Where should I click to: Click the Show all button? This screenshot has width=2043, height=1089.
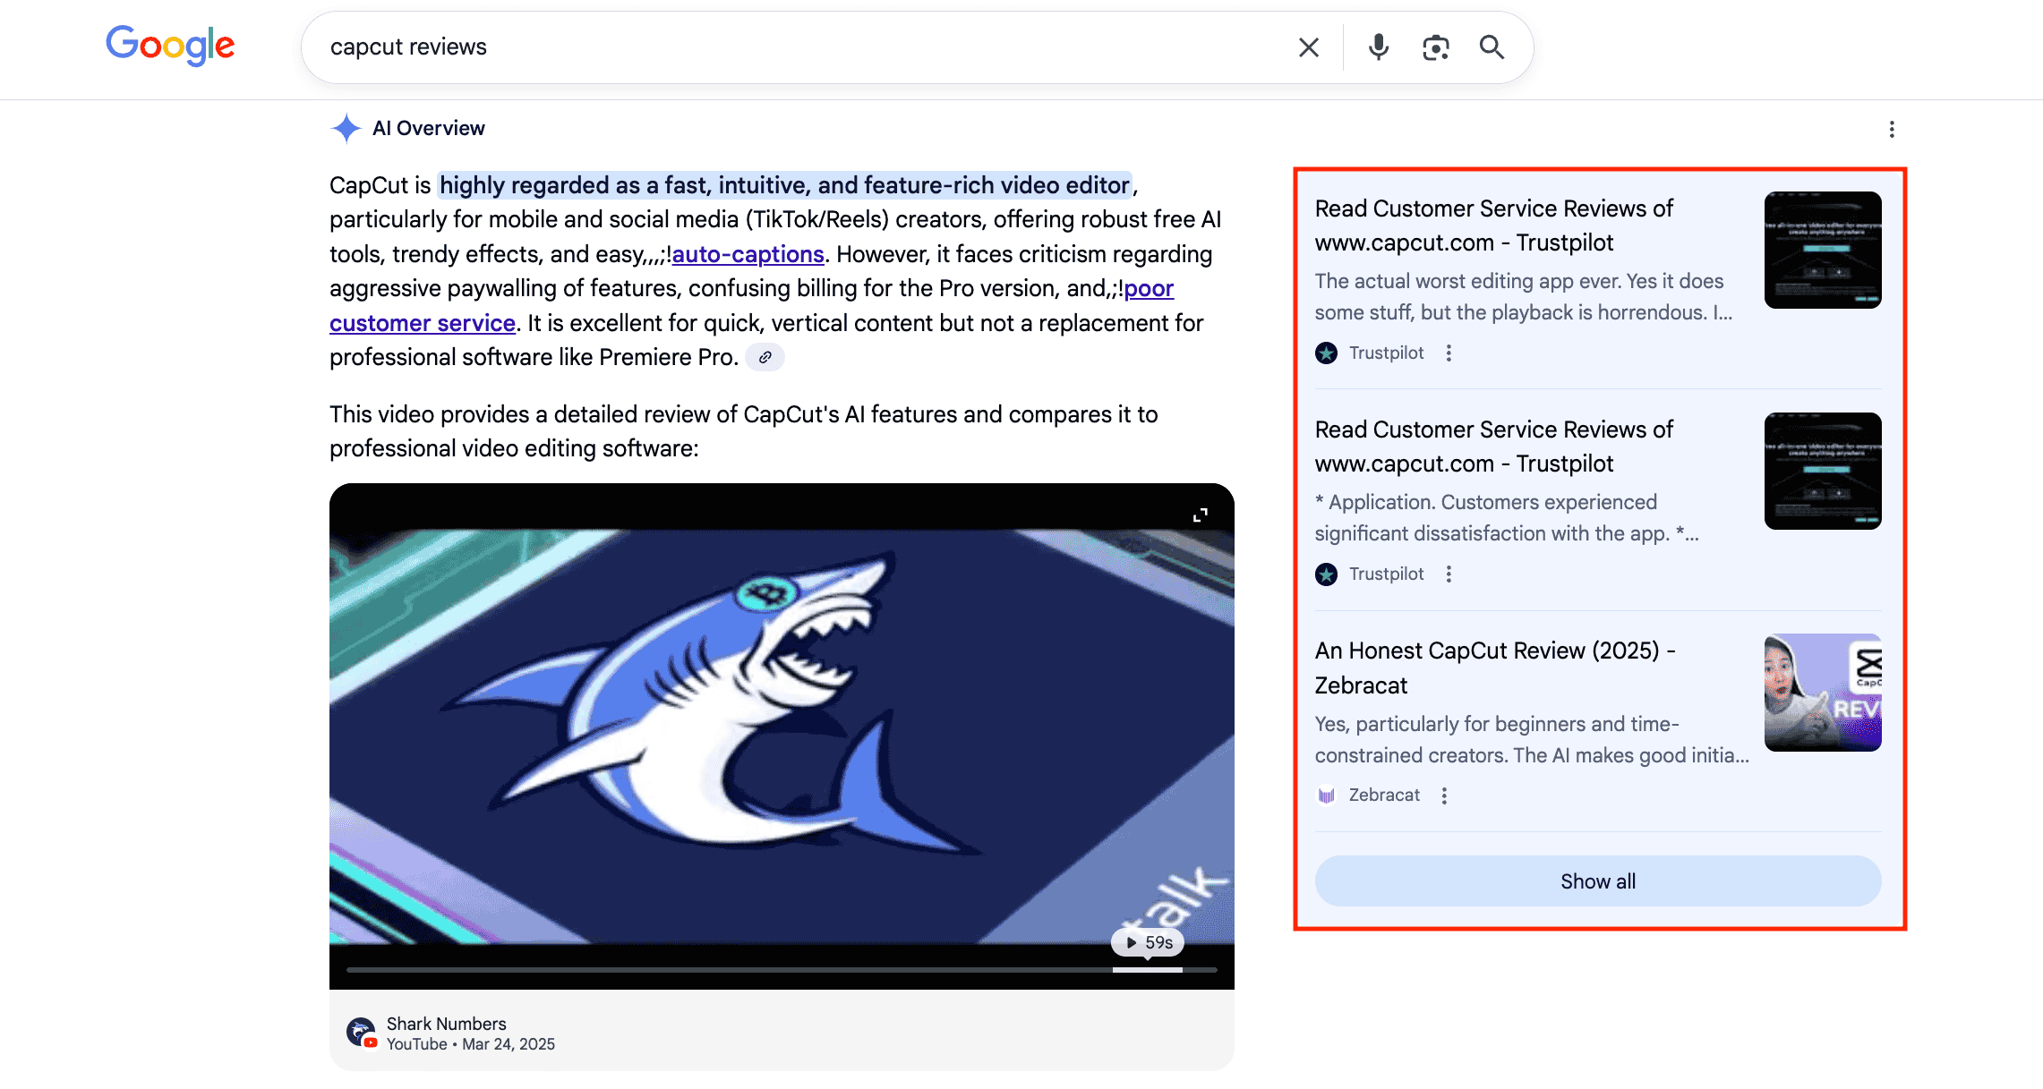1597,881
